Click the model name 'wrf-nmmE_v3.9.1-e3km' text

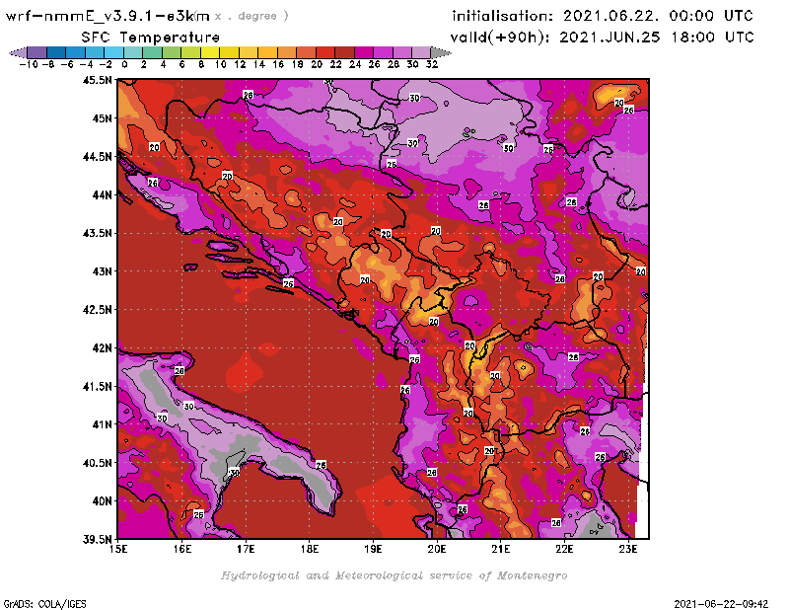pyautogui.click(x=108, y=16)
